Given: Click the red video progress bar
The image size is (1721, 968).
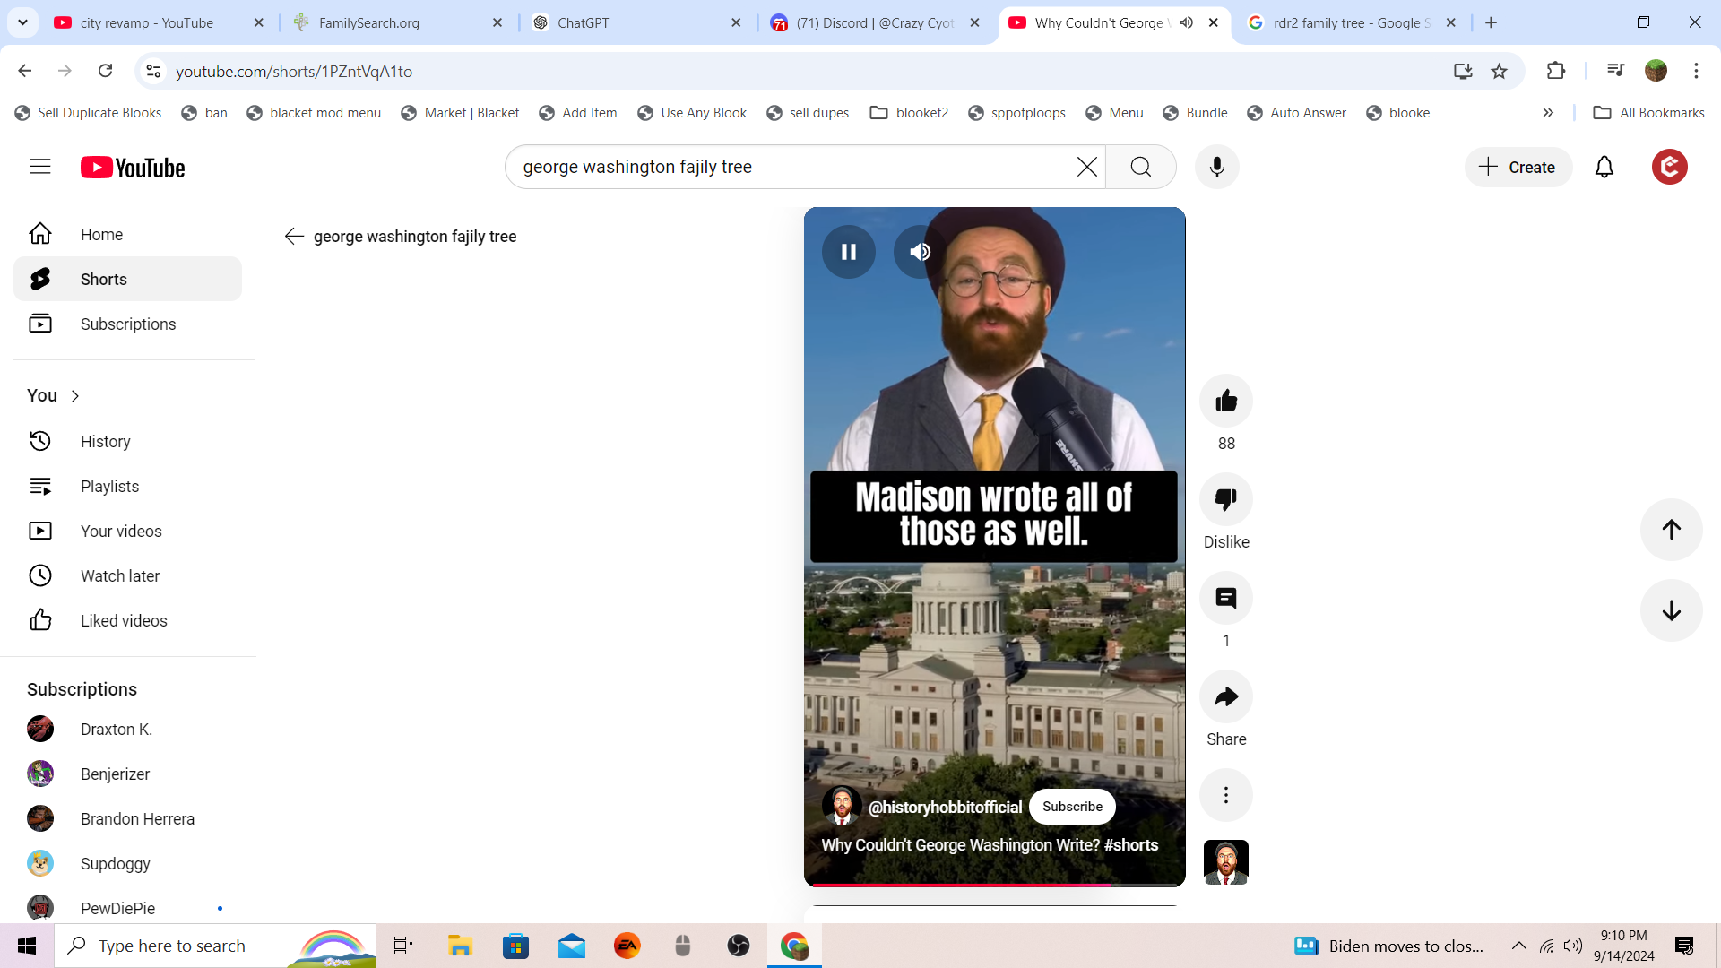Looking at the screenshot, I should coord(959,885).
